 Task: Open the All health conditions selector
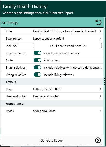tap(67, 46)
